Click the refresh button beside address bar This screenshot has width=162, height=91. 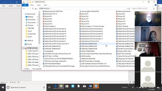click(x=129, y=9)
